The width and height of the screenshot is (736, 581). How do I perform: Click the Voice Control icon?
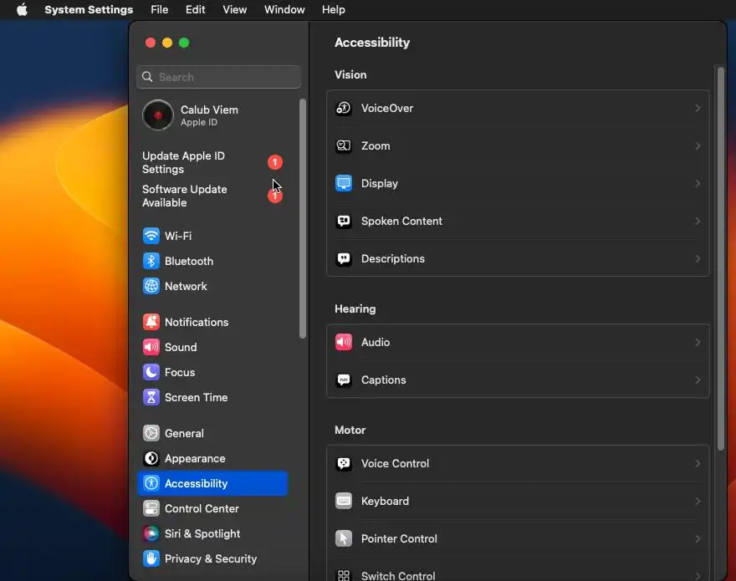click(x=344, y=464)
